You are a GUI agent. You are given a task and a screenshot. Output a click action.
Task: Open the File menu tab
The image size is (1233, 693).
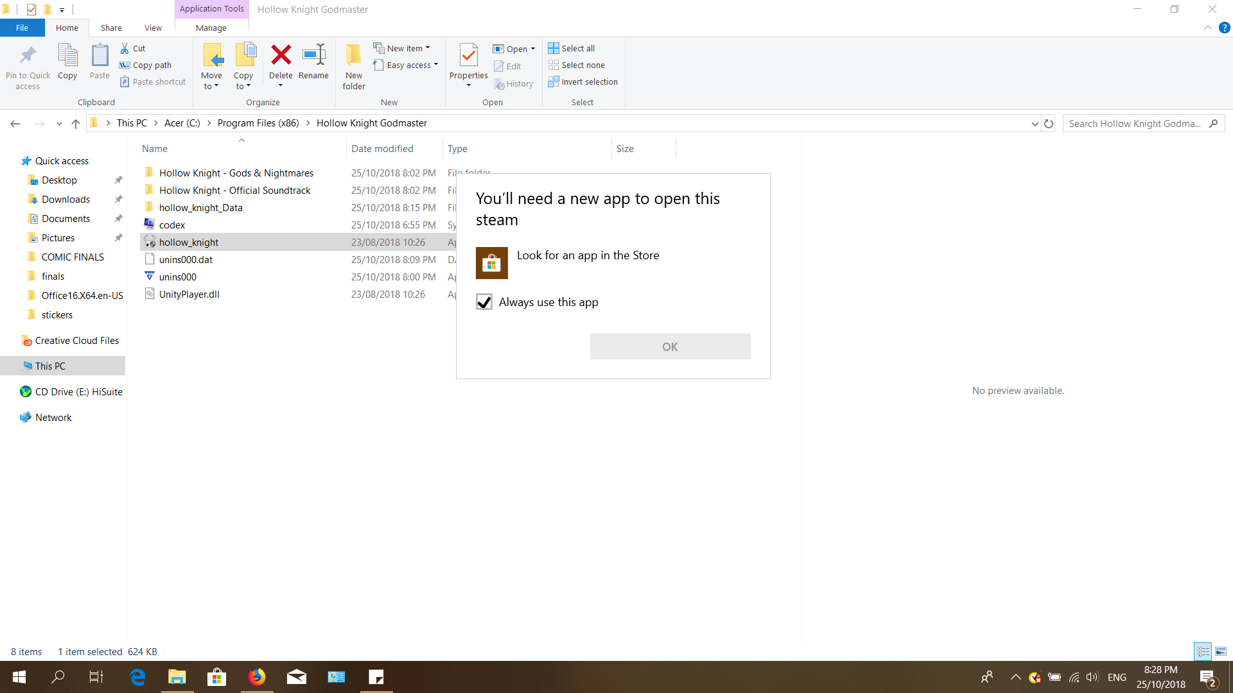point(22,28)
